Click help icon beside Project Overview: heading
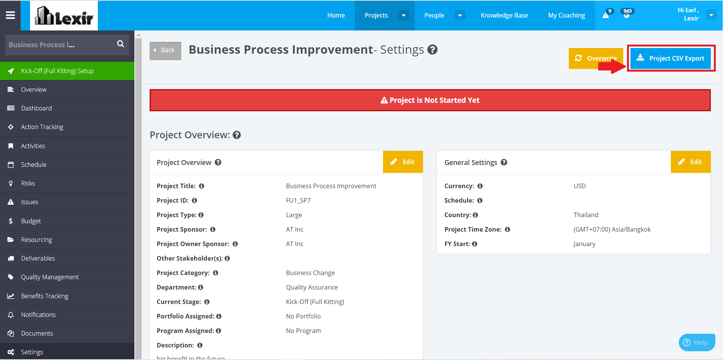The height and width of the screenshot is (360, 723). pos(237,135)
